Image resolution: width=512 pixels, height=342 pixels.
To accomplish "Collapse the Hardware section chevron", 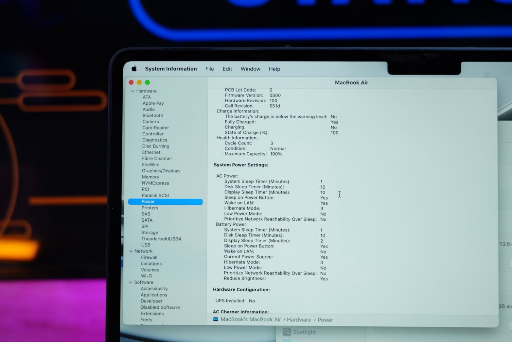I will [132, 91].
